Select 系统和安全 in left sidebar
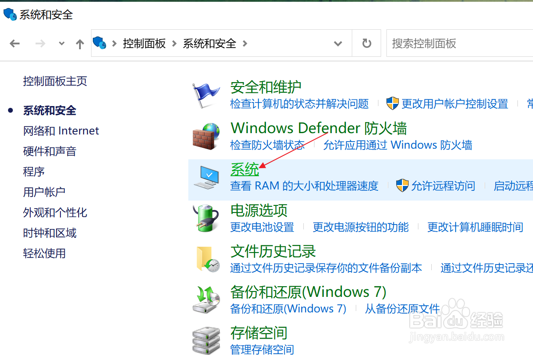This screenshot has width=533, height=355. click(50, 110)
